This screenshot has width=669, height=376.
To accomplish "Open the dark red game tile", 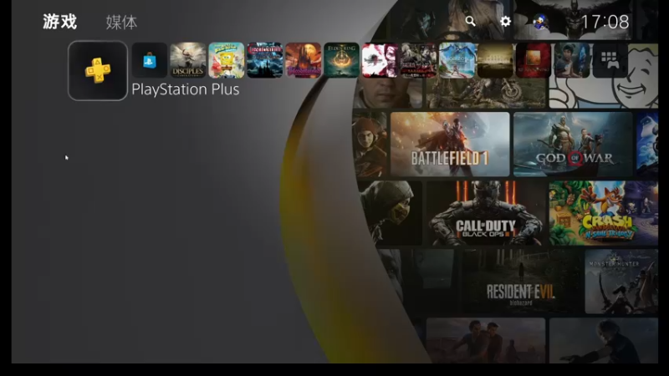I will 534,60.
